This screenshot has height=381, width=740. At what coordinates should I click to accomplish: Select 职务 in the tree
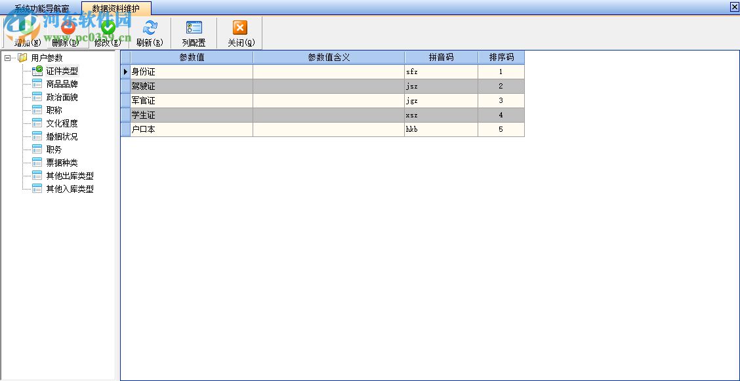pyautogui.click(x=54, y=150)
